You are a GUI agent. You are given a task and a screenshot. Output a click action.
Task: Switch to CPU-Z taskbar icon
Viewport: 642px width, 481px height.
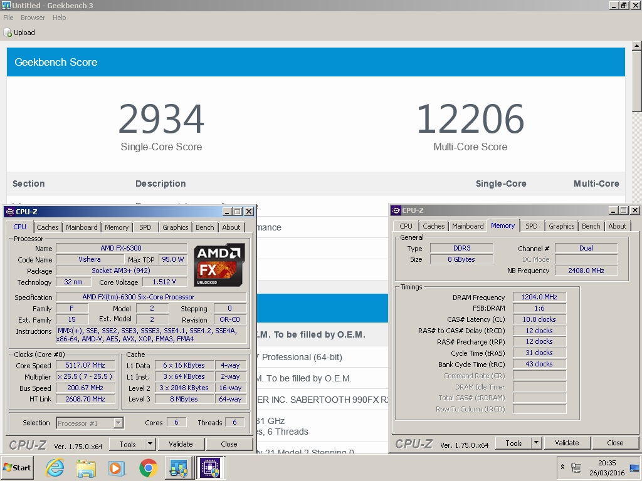[x=209, y=467]
